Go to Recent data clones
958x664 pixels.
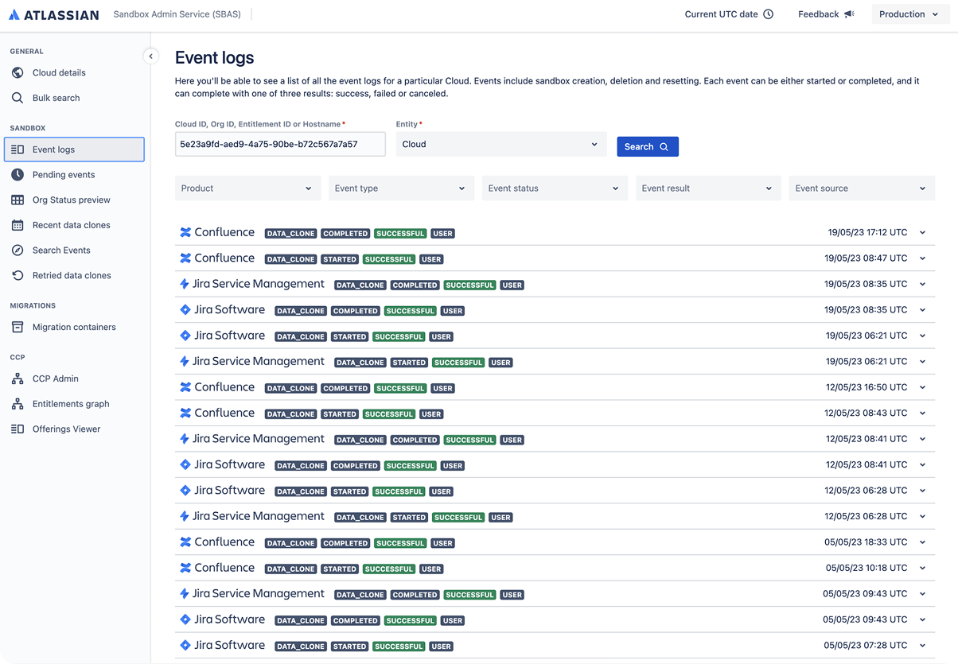74,225
